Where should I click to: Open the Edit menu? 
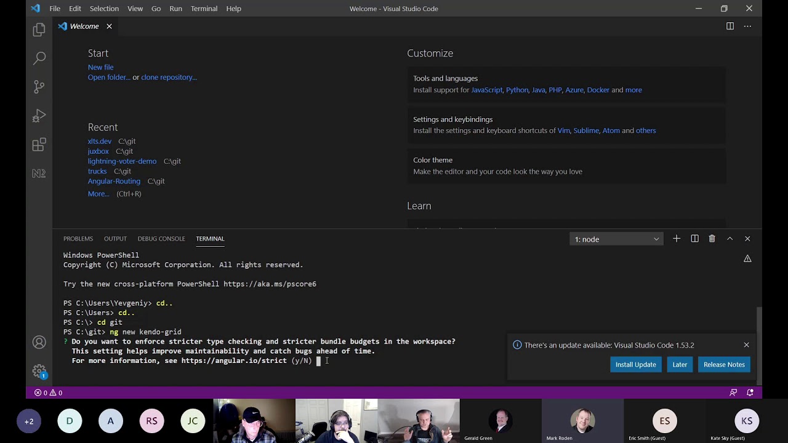click(x=75, y=9)
